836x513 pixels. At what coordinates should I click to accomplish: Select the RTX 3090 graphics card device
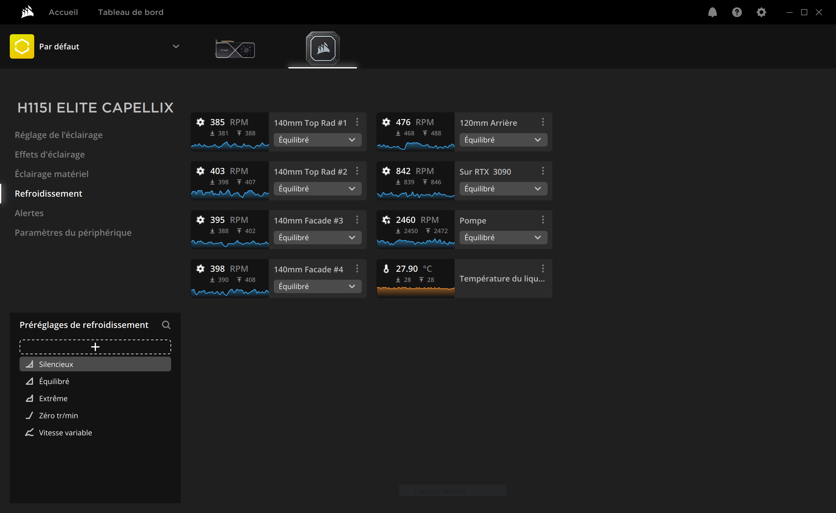pyautogui.click(x=235, y=49)
